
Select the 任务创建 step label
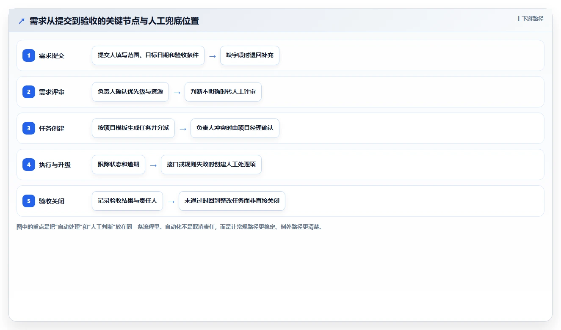(x=52, y=128)
